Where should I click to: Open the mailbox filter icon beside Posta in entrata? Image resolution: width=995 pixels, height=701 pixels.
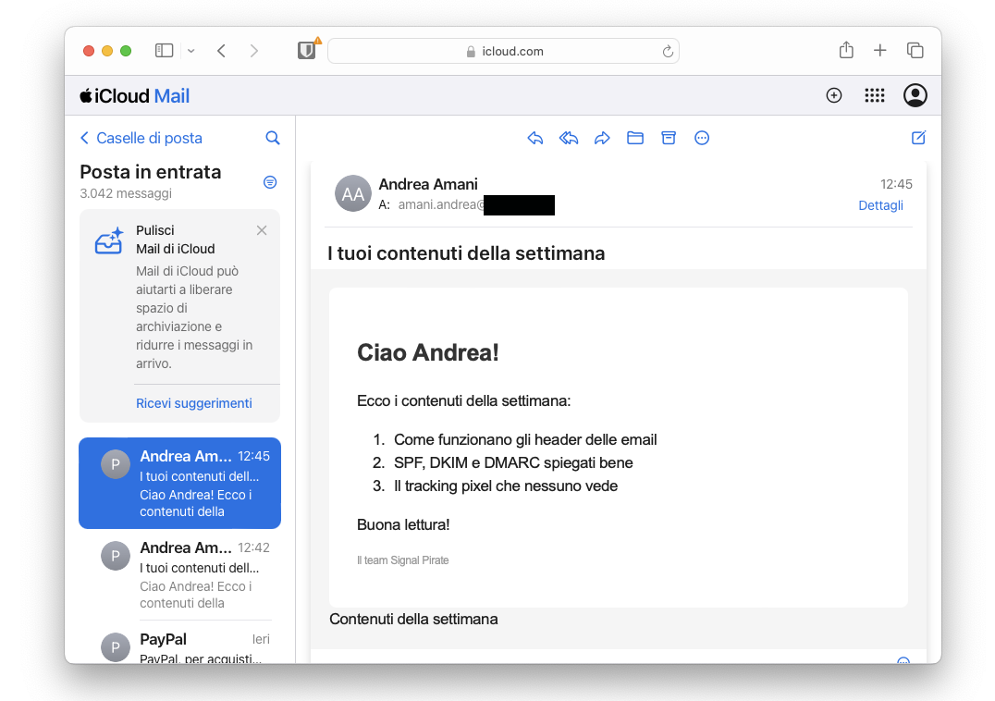point(269,182)
